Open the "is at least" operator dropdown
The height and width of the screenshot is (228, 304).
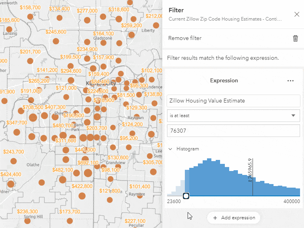click(233, 116)
